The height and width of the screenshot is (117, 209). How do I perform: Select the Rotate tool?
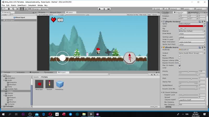click(13, 9)
